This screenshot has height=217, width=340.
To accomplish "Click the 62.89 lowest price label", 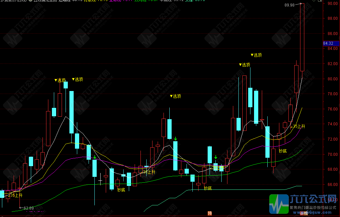I will pos(29,208).
